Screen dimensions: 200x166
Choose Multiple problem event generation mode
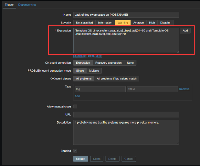pyautogui.click(x=94, y=71)
